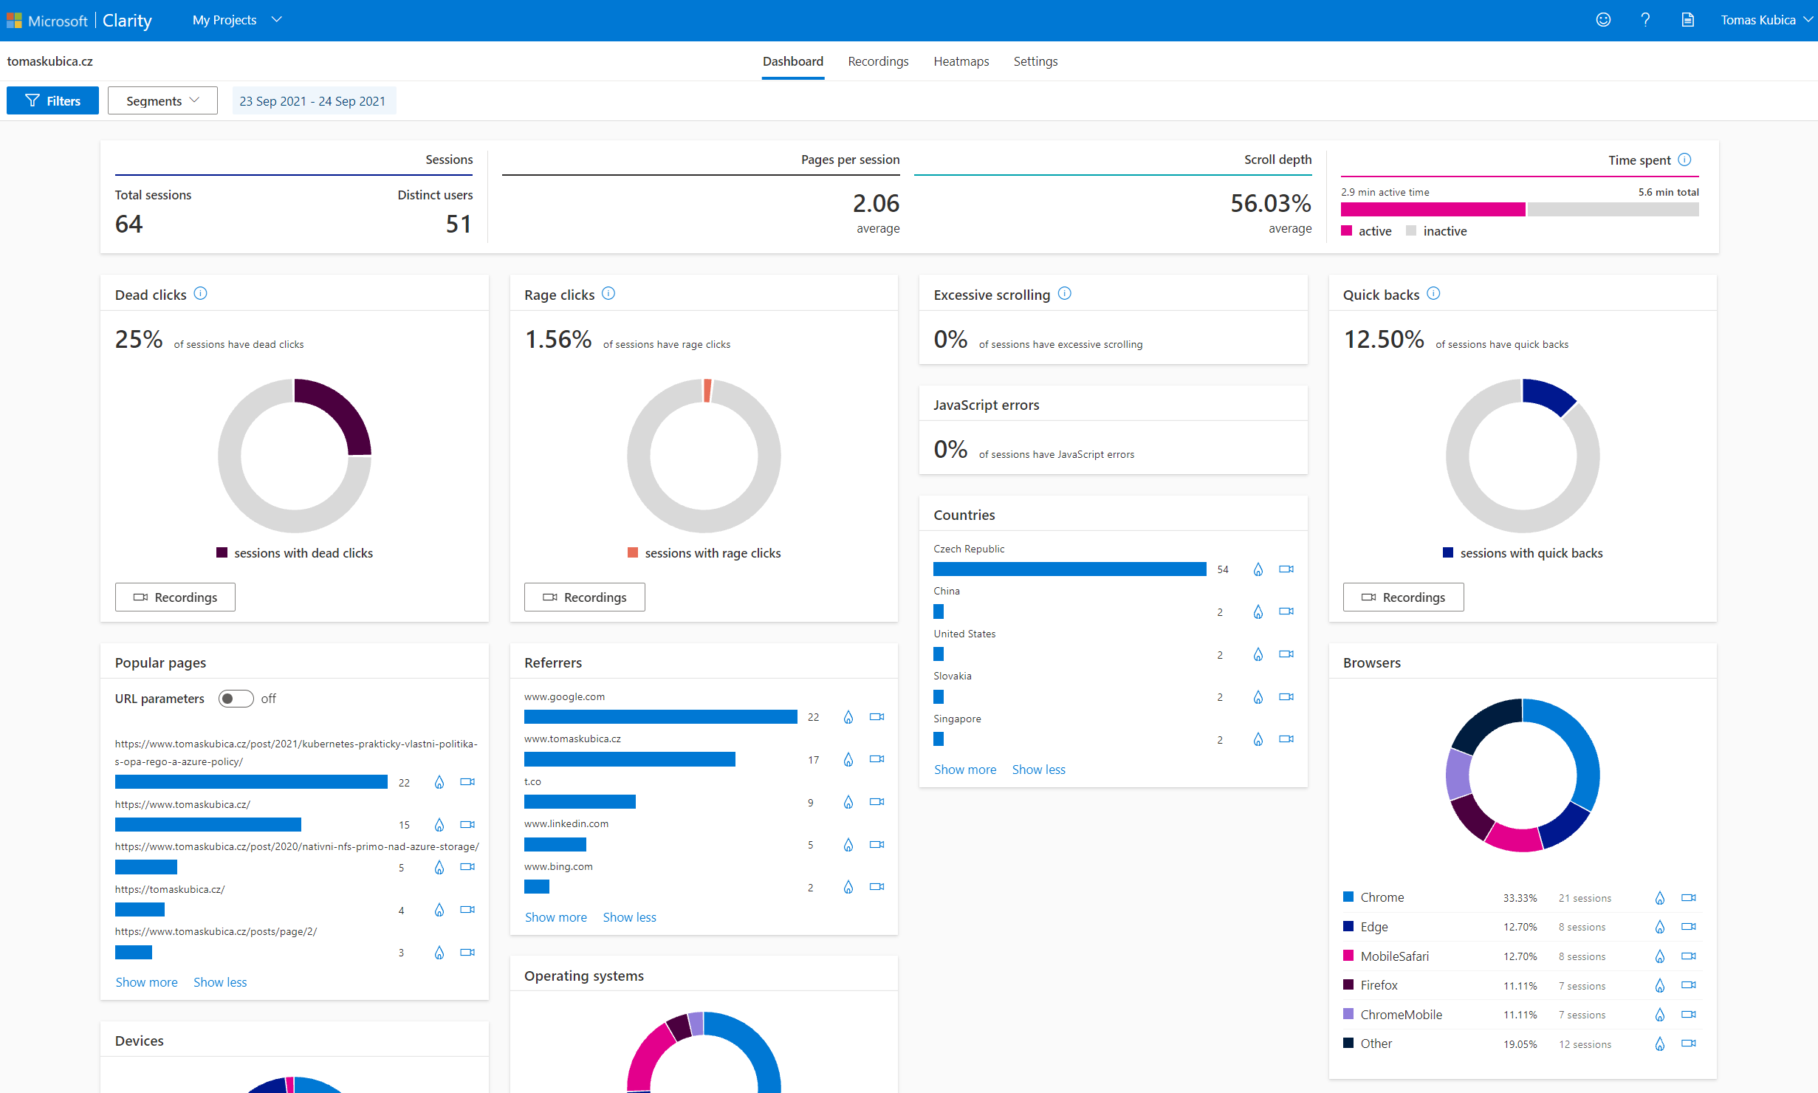The width and height of the screenshot is (1818, 1093).
Task: Open Rage clicks Recordings button
Action: coord(584,597)
